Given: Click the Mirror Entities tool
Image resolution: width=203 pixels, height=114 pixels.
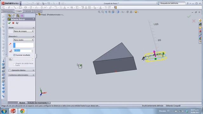Looking at the screenshot, I should coord(86,8).
